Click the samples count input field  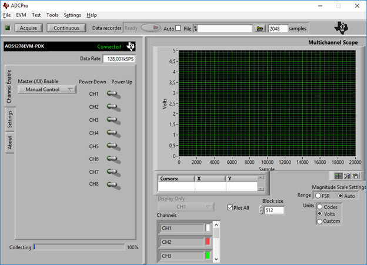point(278,28)
